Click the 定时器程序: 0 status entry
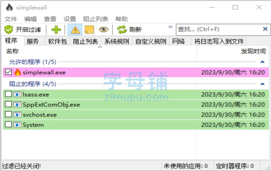 (x=235, y=166)
